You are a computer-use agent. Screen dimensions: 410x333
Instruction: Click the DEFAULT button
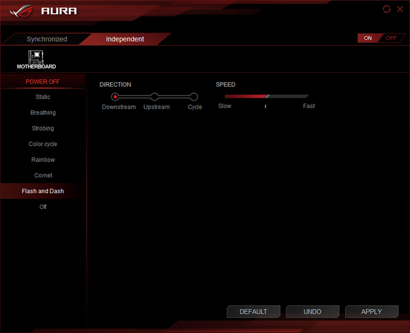[x=253, y=311]
